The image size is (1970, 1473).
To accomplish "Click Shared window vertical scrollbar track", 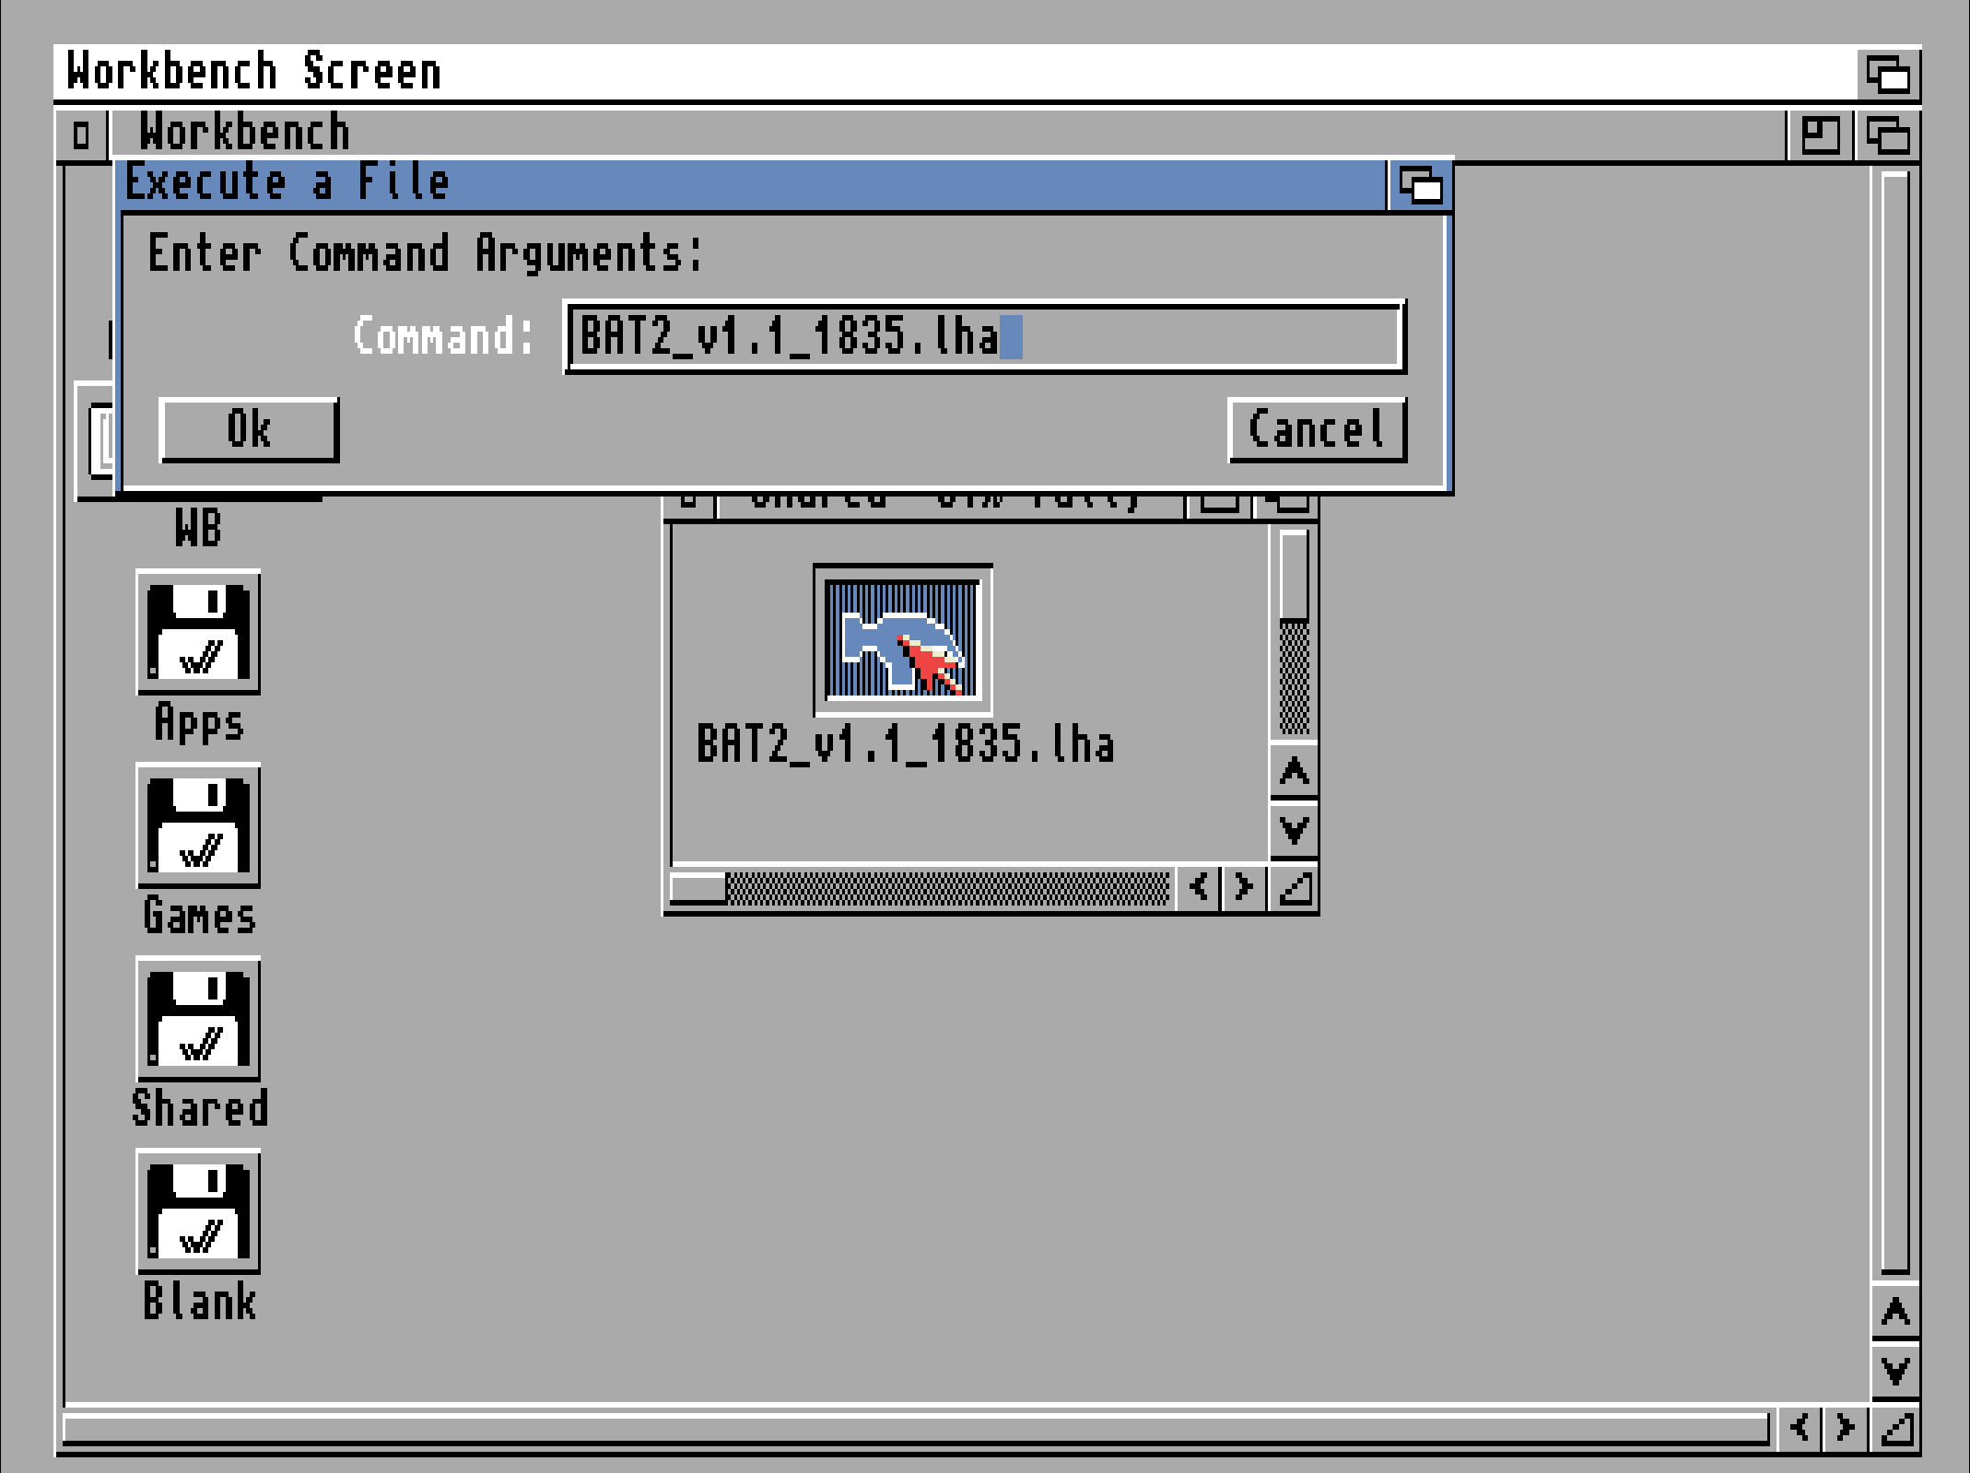I will (x=1294, y=677).
